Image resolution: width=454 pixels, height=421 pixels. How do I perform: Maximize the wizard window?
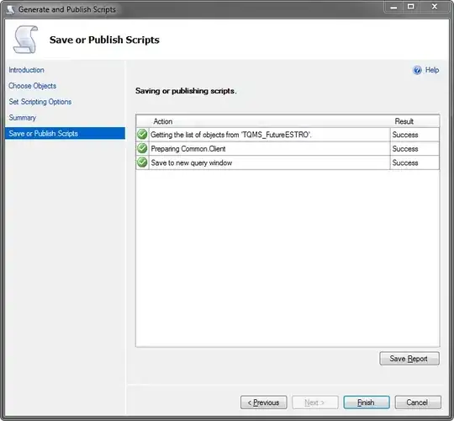[x=410, y=7]
